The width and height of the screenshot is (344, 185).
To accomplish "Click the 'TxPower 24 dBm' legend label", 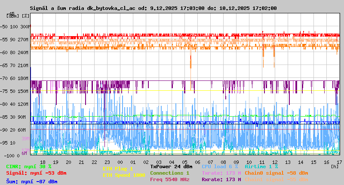I will tap(171, 166).
